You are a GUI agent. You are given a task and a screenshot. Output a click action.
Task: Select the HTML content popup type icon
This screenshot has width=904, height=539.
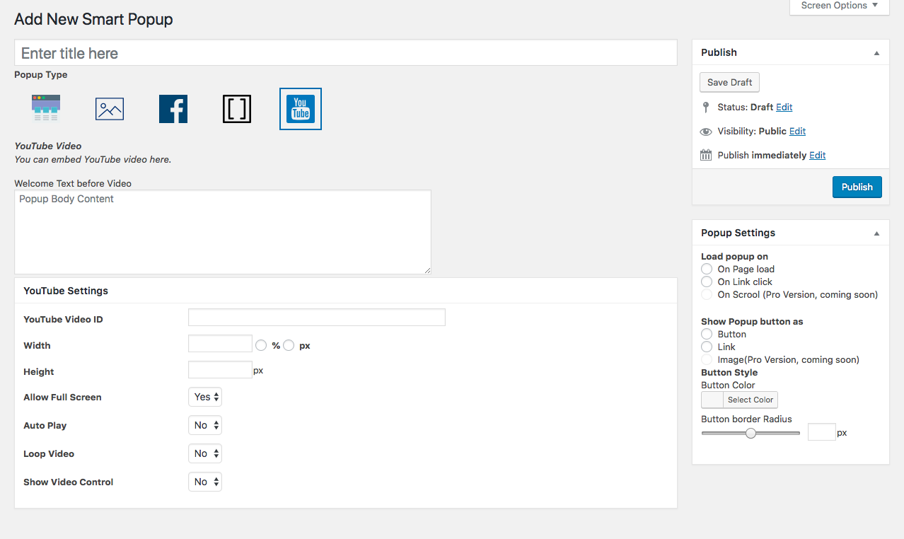pos(46,109)
